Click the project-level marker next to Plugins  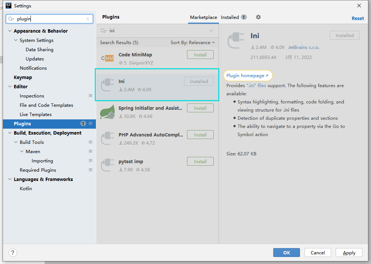(90, 123)
